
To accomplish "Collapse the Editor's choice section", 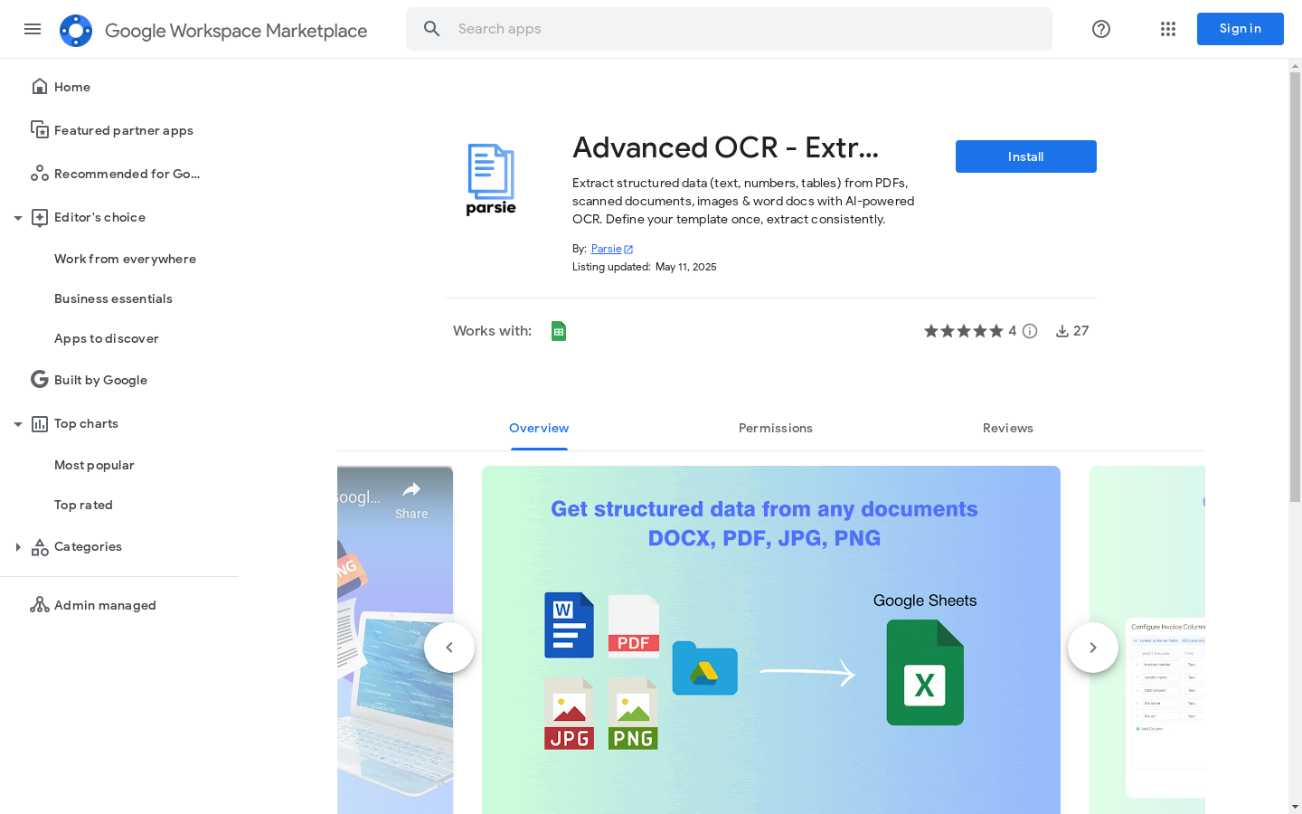I will click(18, 217).
